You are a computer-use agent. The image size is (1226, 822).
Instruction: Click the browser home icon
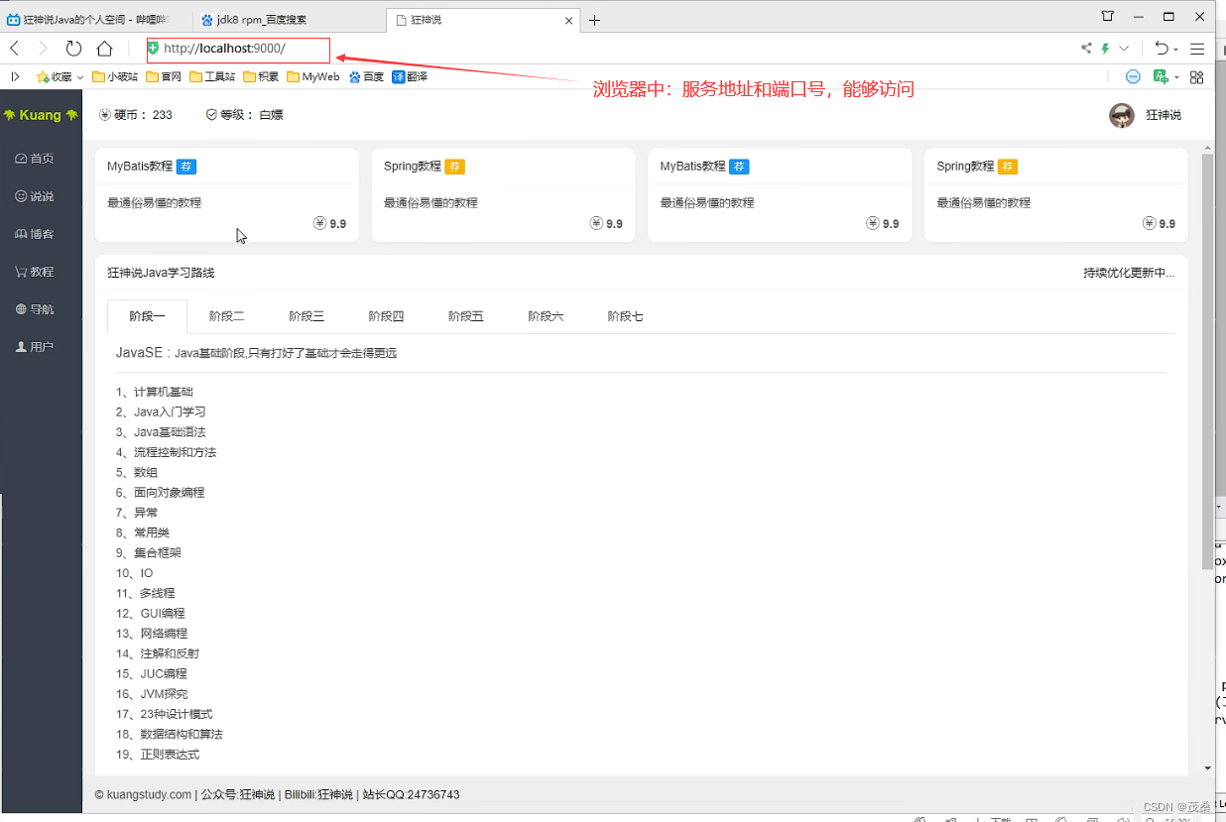pyautogui.click(x=104, y=48)
